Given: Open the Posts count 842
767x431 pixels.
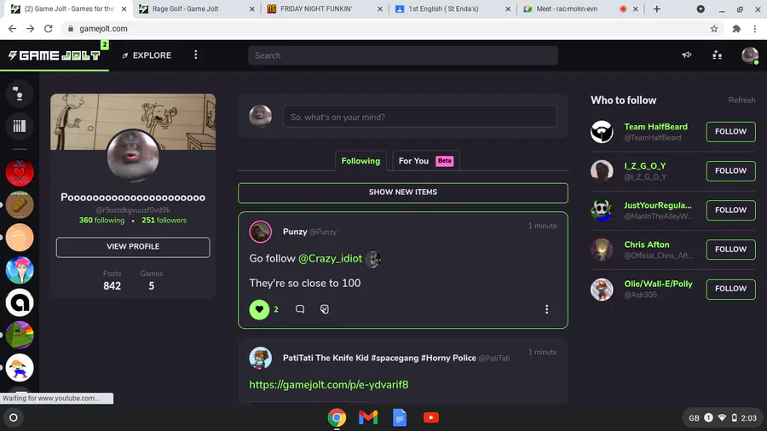Looking at the screenshot, I should 112,280.
